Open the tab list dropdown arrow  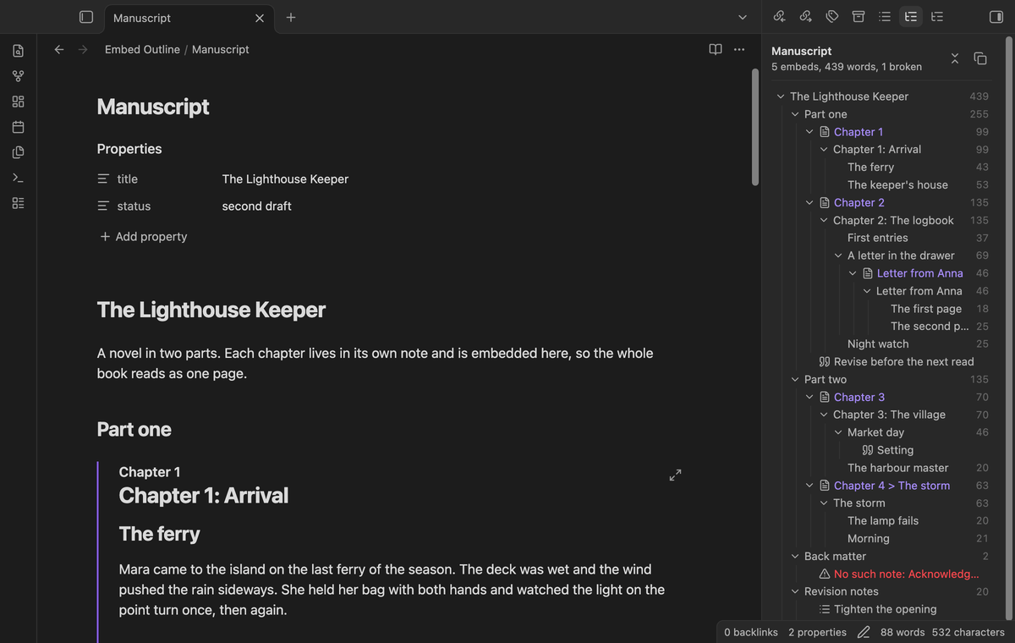pyautogui.click(x=743, y=17)
